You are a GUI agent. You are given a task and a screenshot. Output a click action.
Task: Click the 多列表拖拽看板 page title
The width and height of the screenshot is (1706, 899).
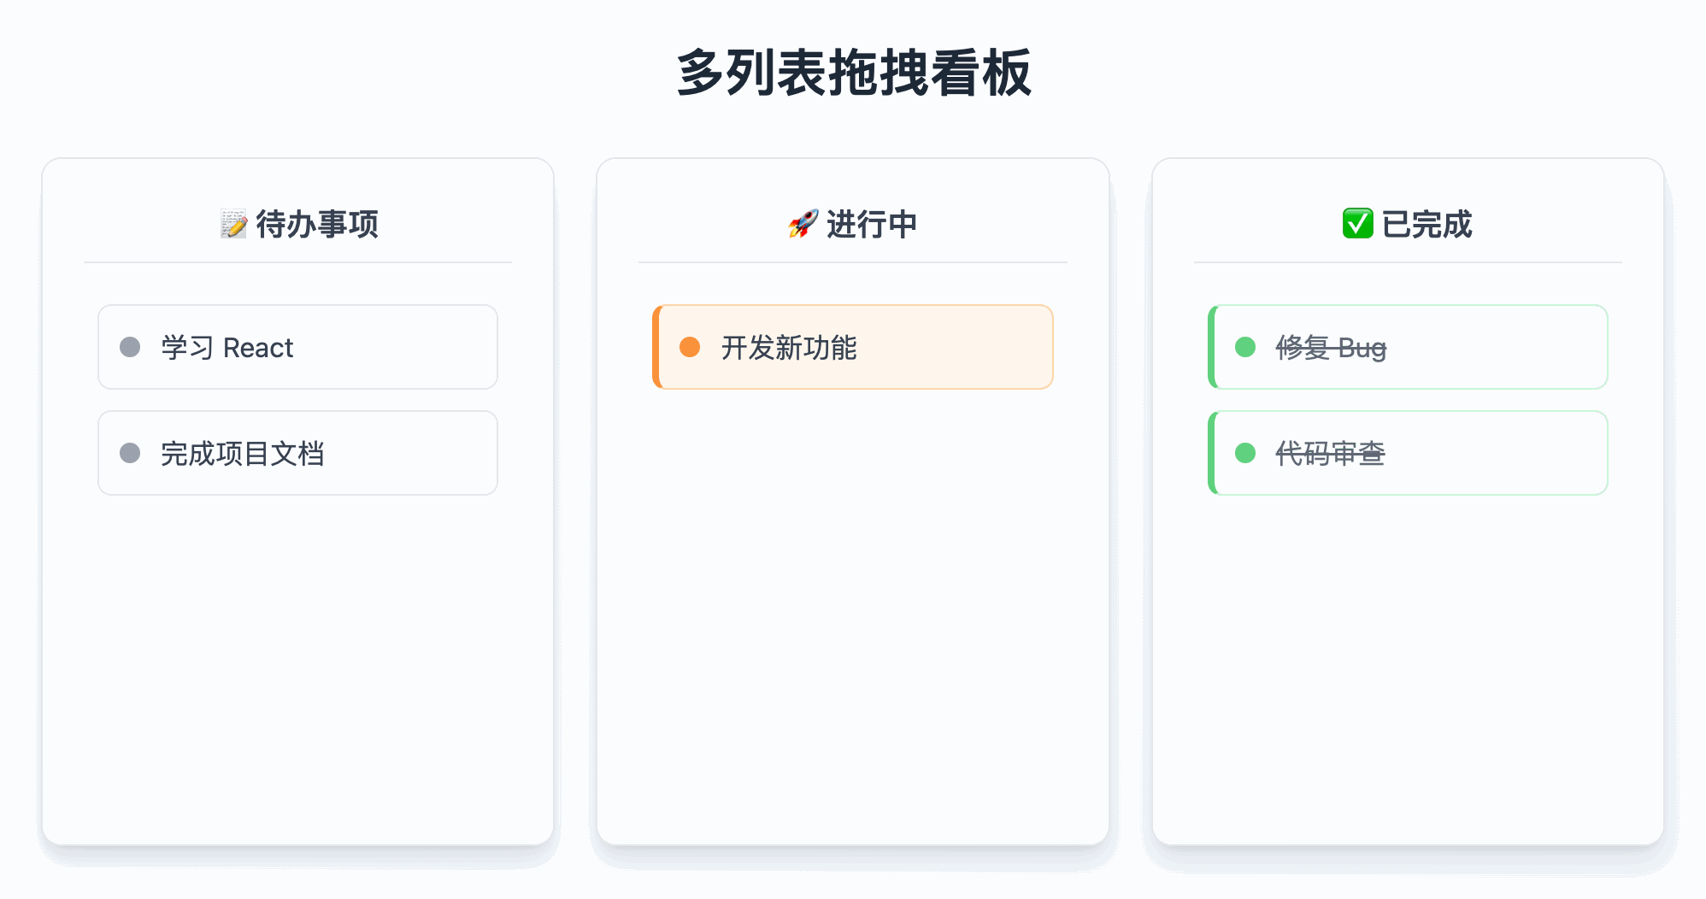click(854, 73)
